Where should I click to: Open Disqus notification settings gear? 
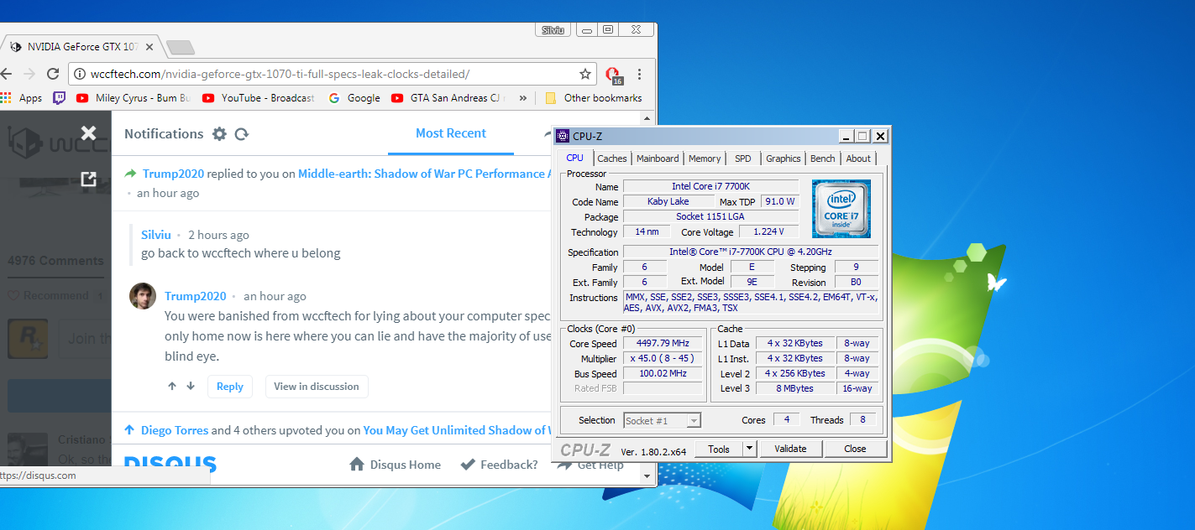[219, 134]
